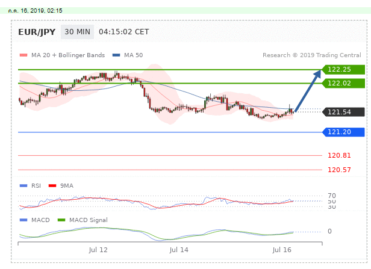Click the blue upward forecast arrow
The image size is (371, 269).
tap(308, 90)
